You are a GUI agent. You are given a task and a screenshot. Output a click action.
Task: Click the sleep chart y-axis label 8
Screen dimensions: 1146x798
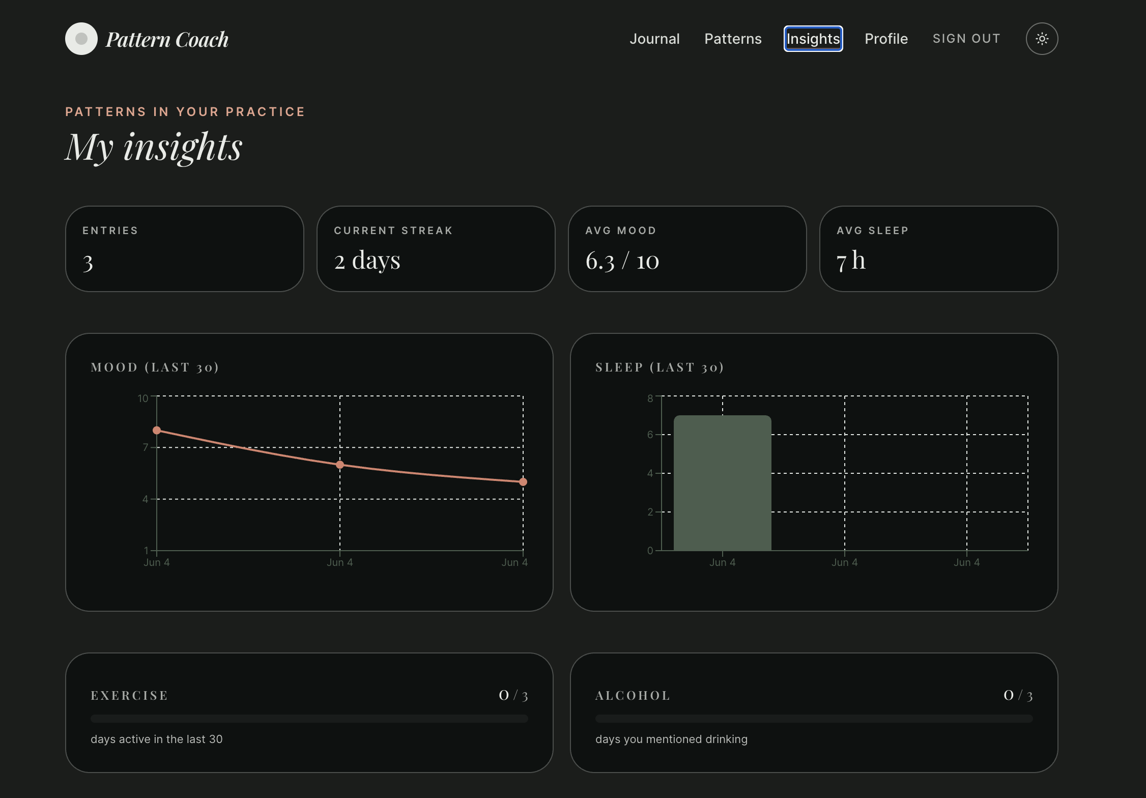click(650, 398)
